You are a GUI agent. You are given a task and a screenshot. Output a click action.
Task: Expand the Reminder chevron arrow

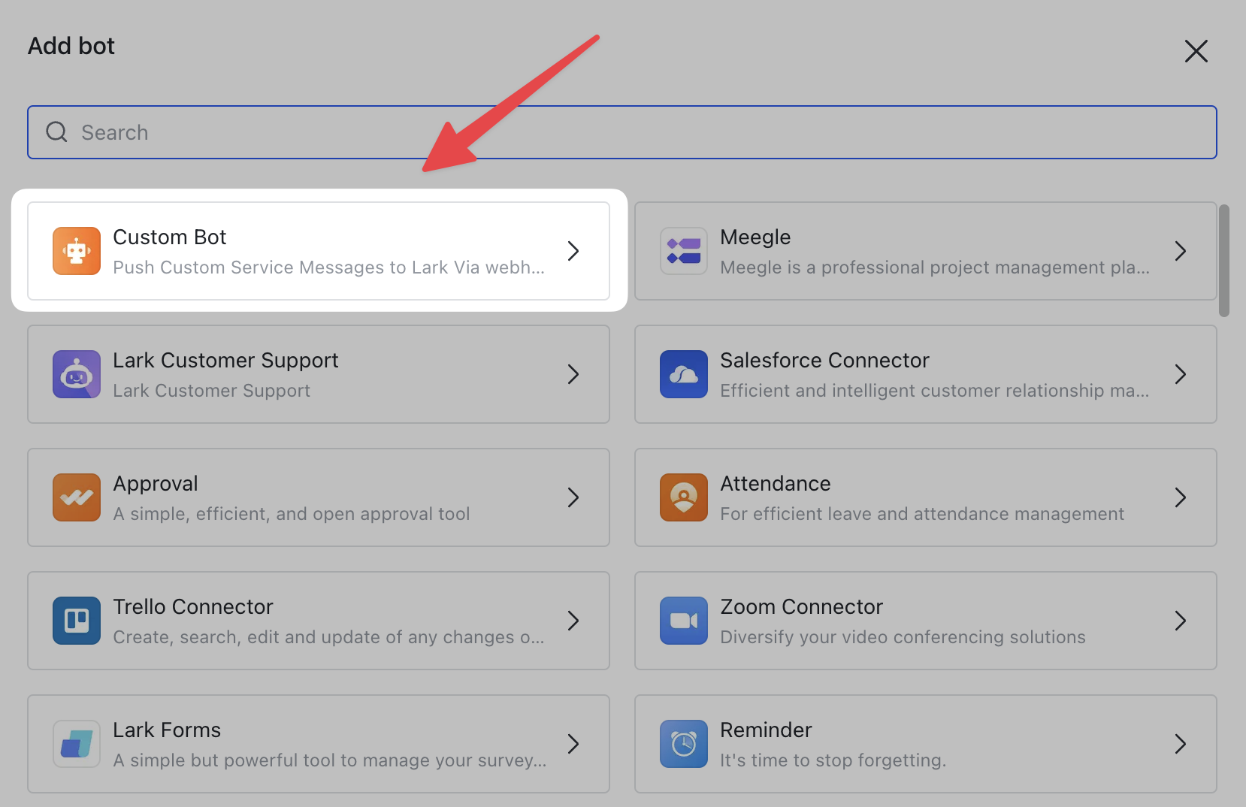click(1181, 744)
